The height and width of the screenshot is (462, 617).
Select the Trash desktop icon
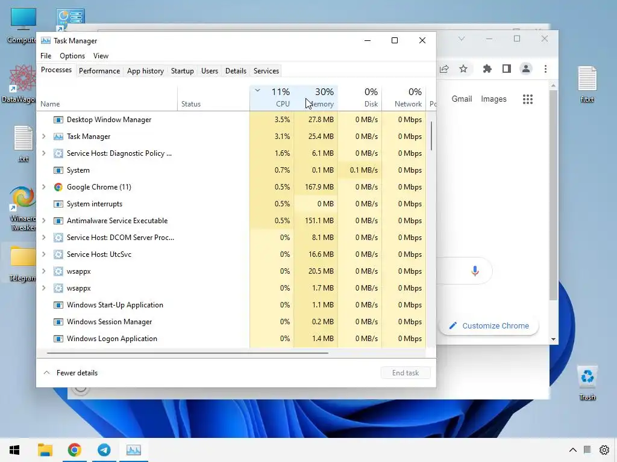click(587, 383)
